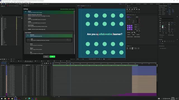Click the blue current-time indicator on the timeline

pos(70,64)
